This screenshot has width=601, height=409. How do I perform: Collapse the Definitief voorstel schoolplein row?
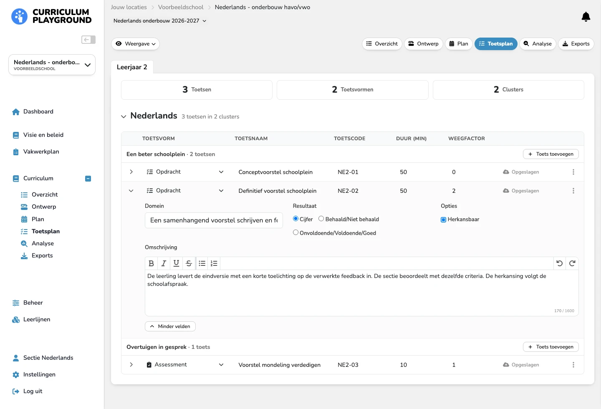[131, 191]
